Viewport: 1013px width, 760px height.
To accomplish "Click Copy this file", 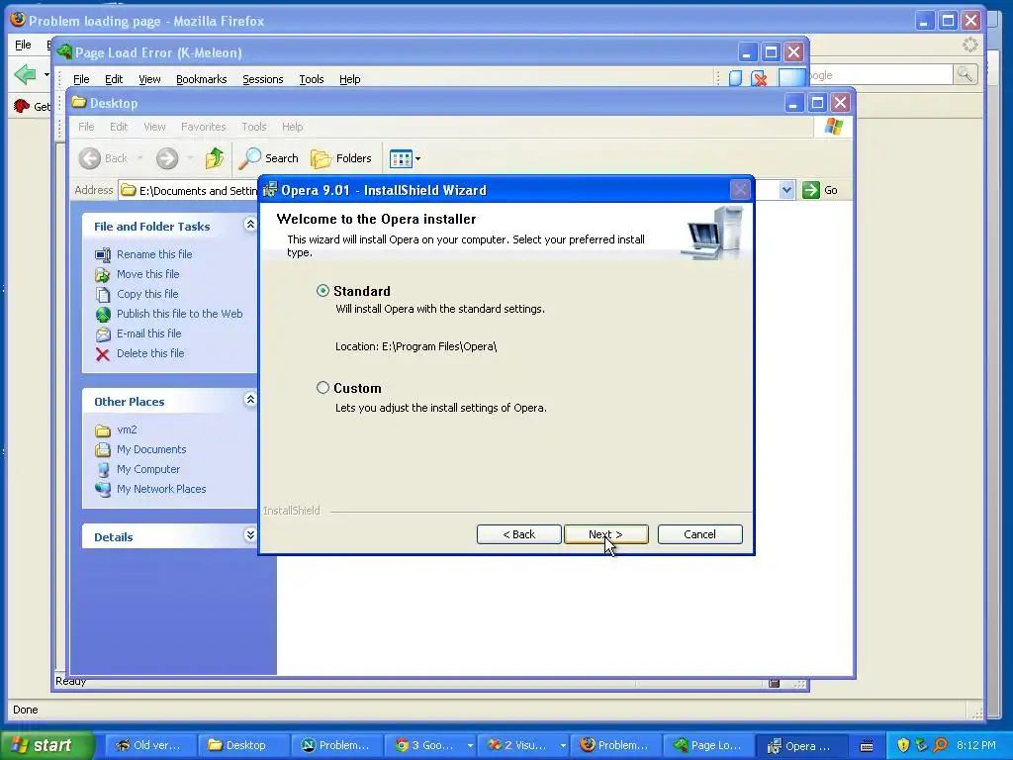I will [146, 294].
